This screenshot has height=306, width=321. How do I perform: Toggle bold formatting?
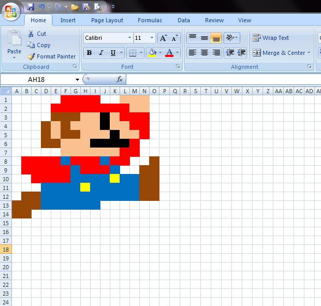click(89, 53)
